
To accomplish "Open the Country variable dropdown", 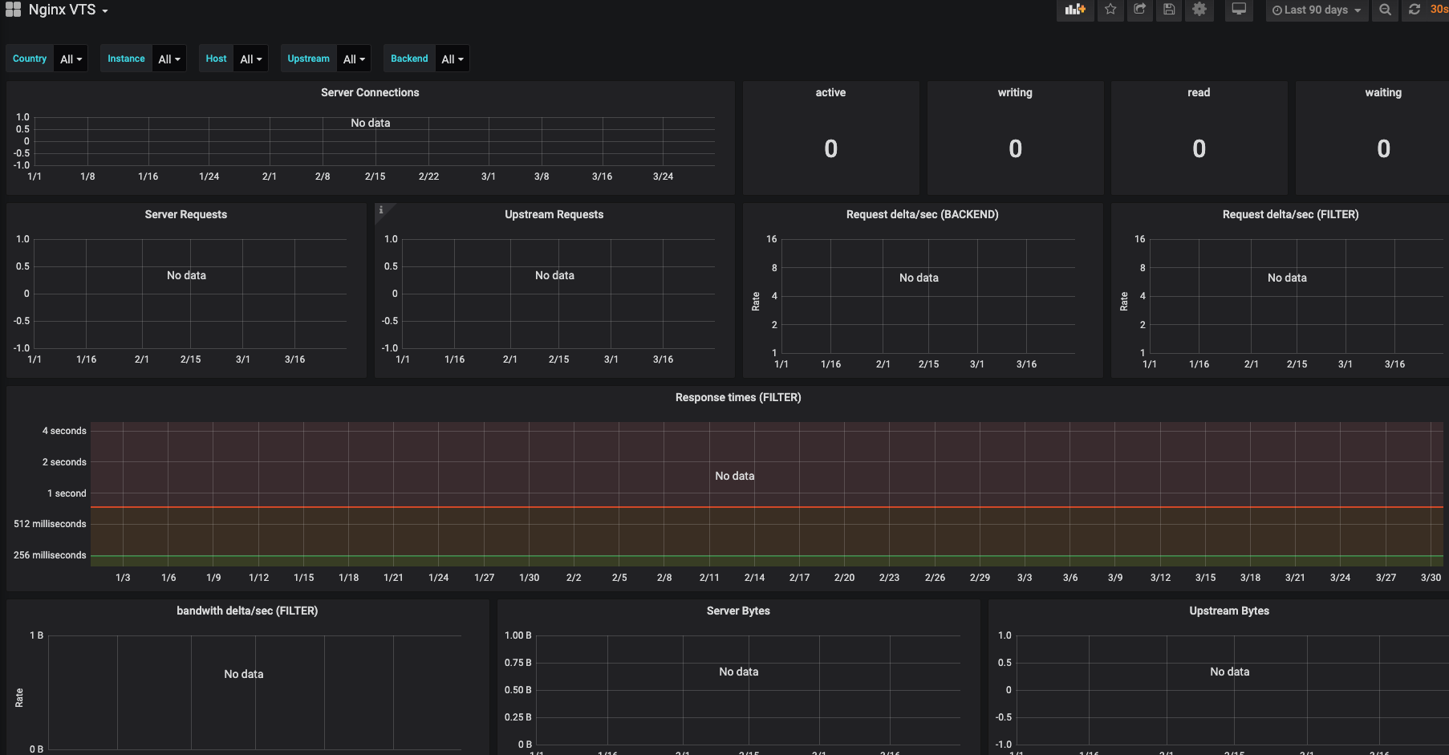I will [x=70, y=58].
